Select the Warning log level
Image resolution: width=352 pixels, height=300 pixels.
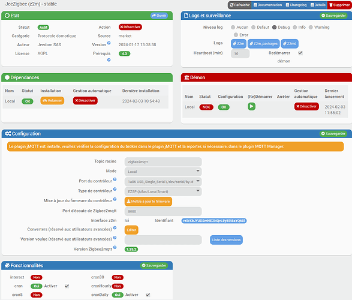click(x=311, y=27)
